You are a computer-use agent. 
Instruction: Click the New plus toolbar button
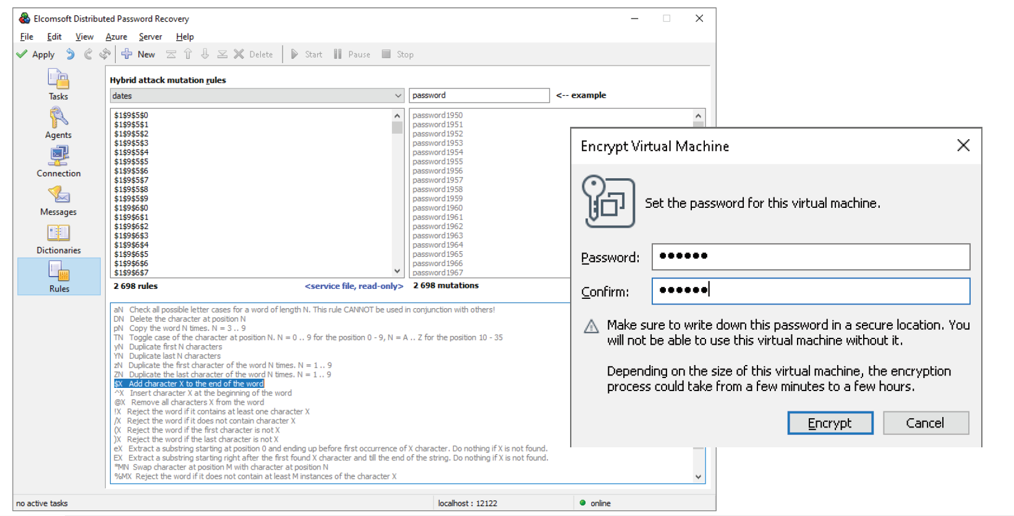[127, 54]
